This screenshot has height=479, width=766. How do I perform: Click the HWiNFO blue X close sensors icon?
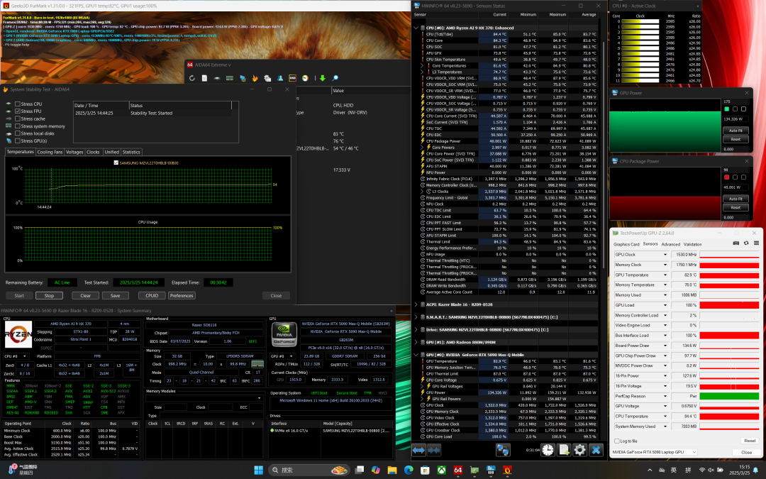[596, 450]
